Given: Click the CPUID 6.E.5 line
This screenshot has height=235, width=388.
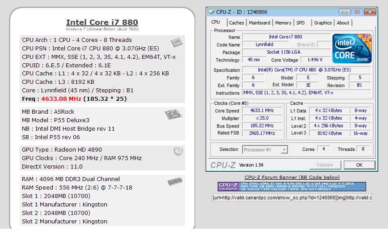Looking at the screenshot, I should click(66, 66).
